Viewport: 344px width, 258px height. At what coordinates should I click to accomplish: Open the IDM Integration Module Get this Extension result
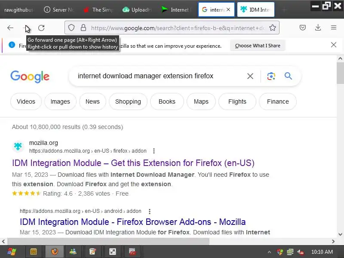(133, 163)
